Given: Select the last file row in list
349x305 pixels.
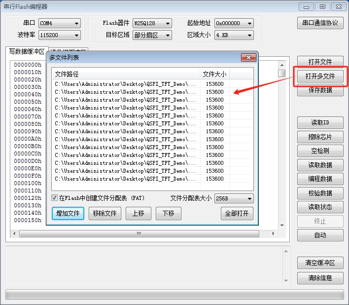Looking at the screenshot, I should tap(152, 179).
